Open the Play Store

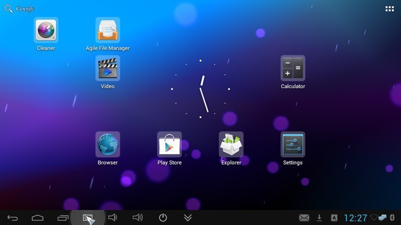[169, 144]
